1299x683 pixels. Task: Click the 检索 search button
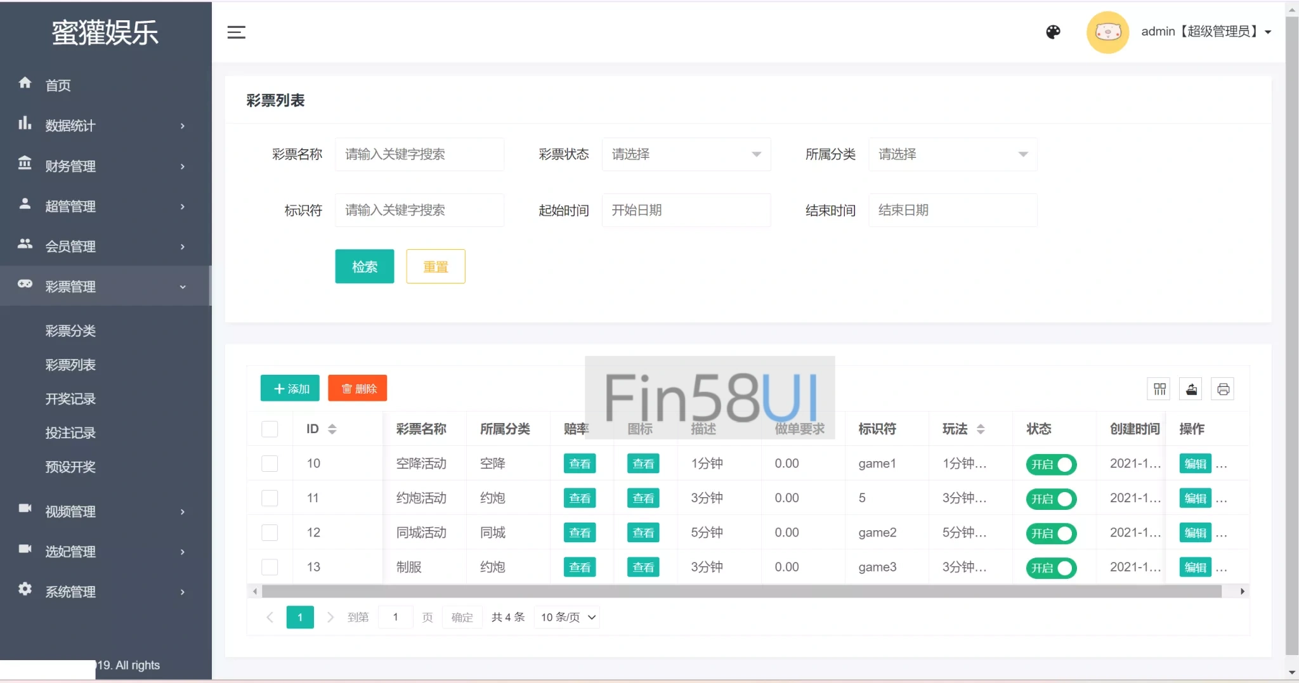(364, 266)
